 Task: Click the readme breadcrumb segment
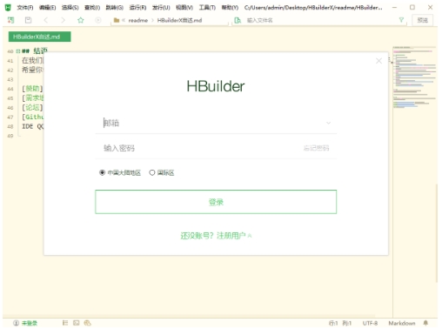138,20
